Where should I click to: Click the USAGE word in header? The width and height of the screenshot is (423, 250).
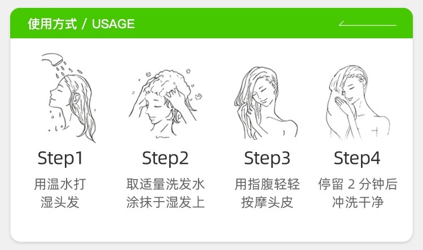click(x=113, y=24)
